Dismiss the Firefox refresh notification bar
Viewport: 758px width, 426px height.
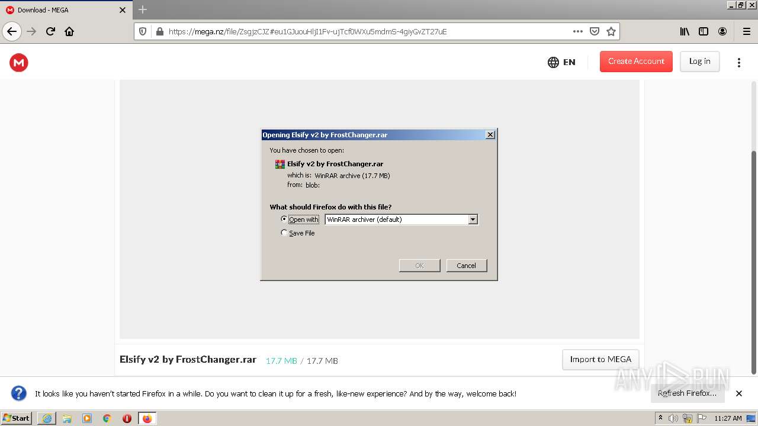739,393
